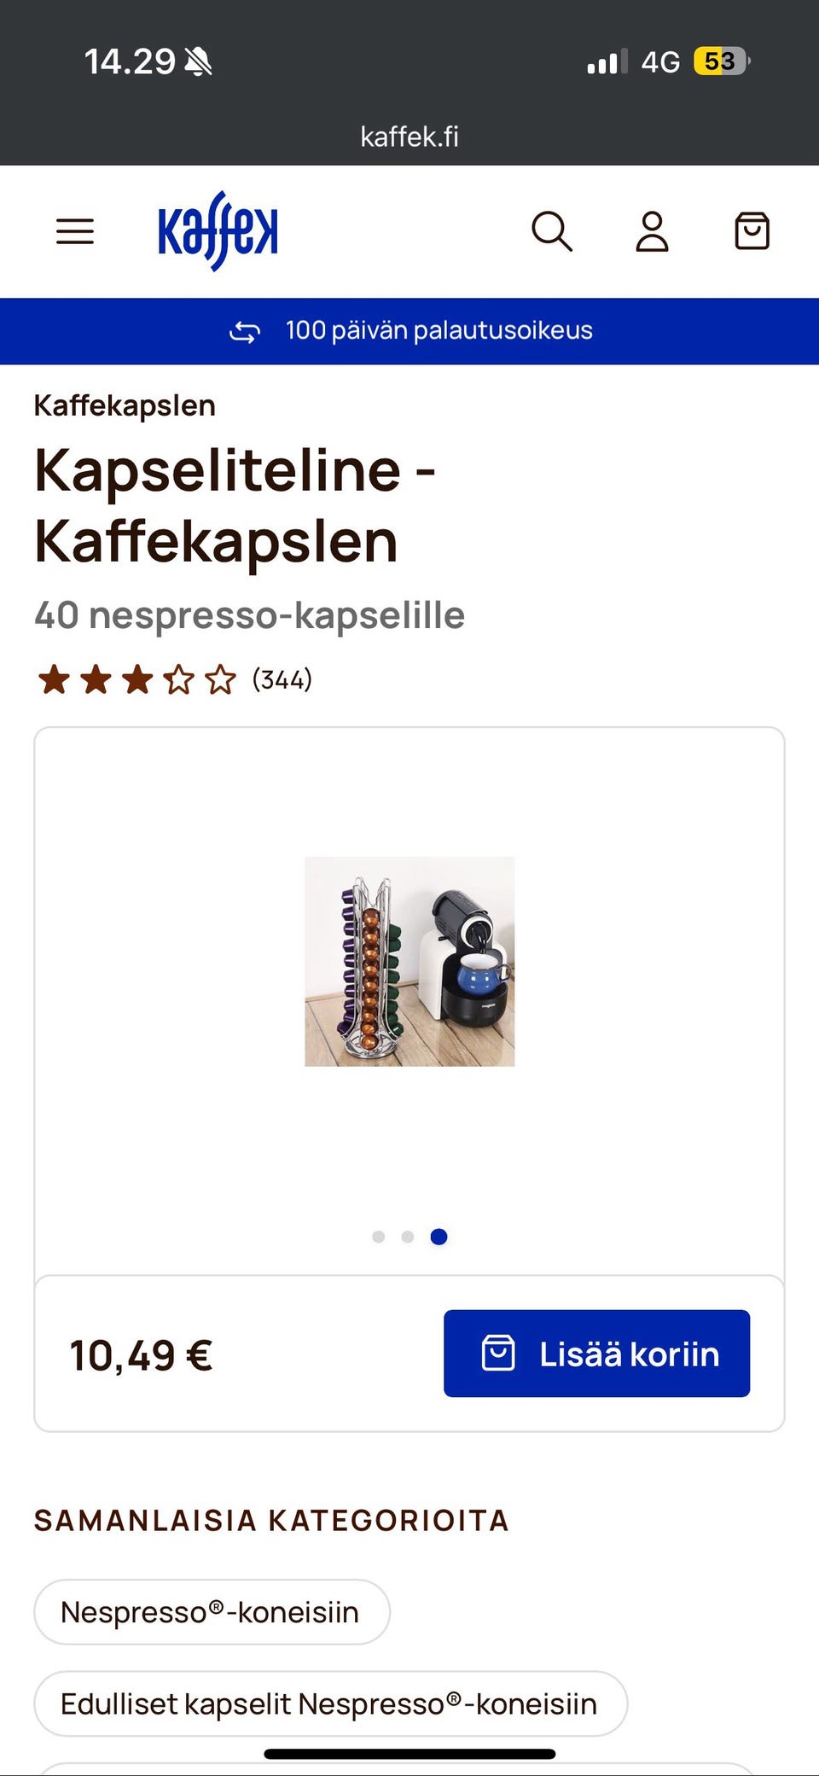
Task: Tap the kaffek.fi address bar
Action: pos(409,137)
